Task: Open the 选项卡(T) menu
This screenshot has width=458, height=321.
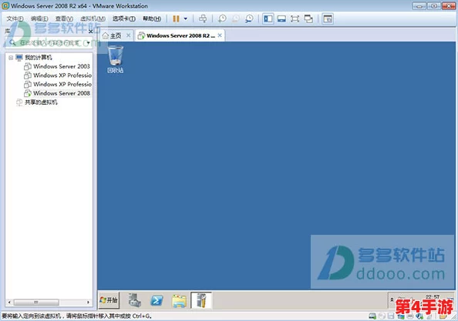Action: click(x=124, y=18)
